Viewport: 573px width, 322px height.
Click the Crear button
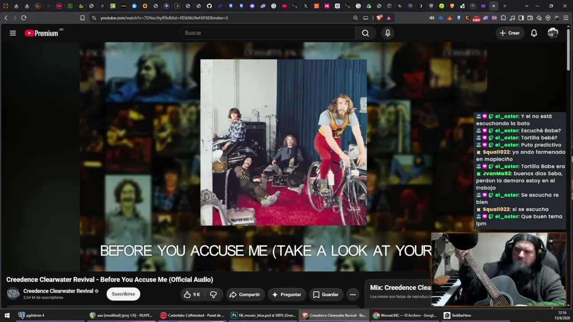pos(509,33)
